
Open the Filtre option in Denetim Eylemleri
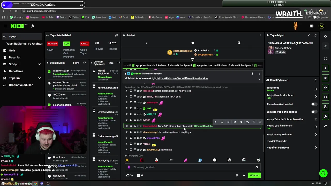[110, 63]
